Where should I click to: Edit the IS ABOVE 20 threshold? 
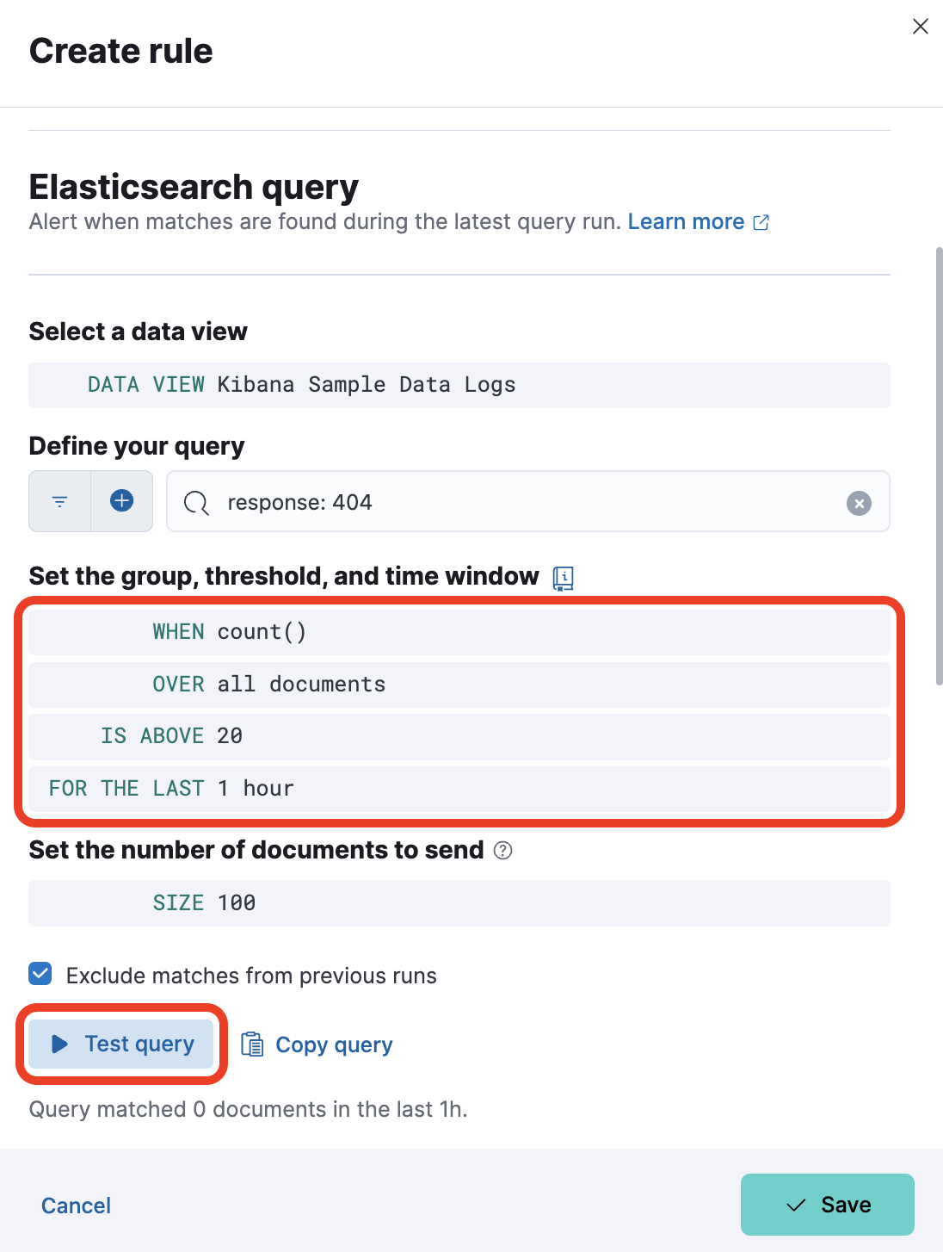(459, 736)
